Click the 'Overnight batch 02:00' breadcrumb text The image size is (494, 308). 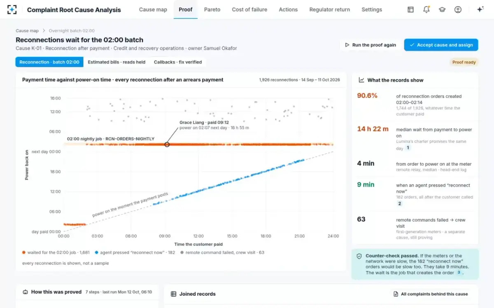72,31
